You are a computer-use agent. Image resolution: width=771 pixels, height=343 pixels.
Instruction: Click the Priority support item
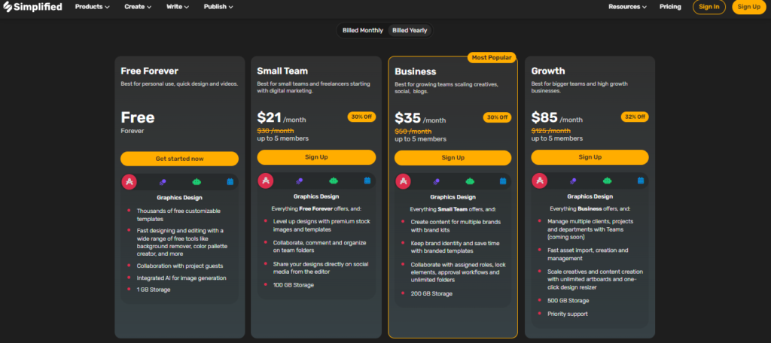[x=568, y=314]
